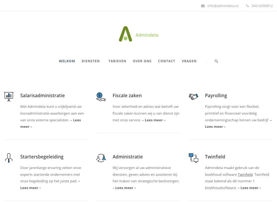This screenshot has width=277, height=208.
Task: Click the Startersbegeleiding heading
Action: click(42, 157)
